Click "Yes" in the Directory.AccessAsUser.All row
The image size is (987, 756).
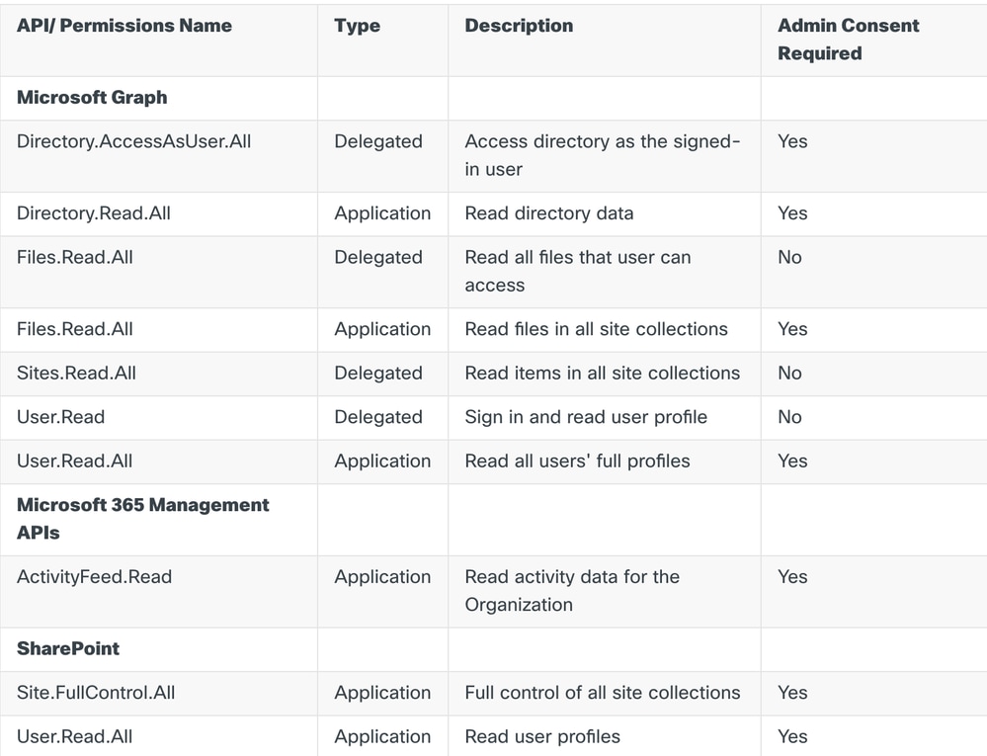coord(792,141)
